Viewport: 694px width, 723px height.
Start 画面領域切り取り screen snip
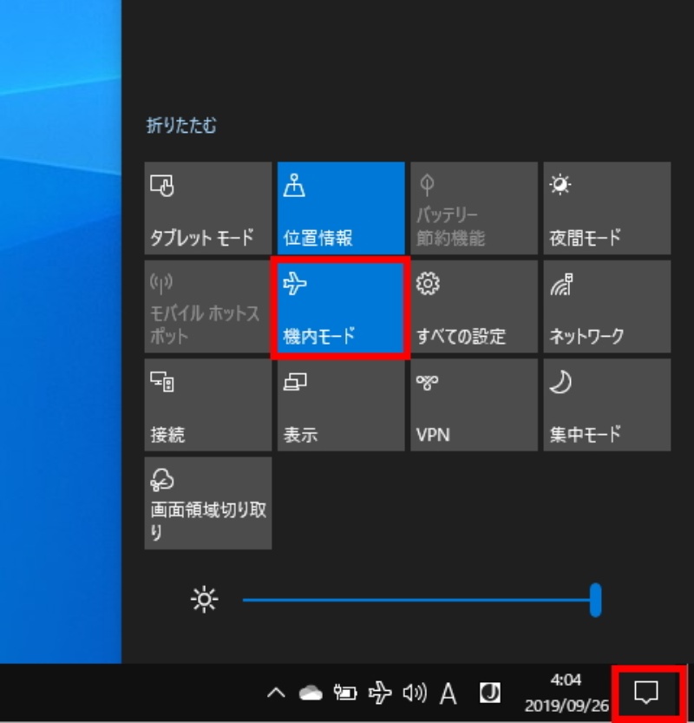pos(207,503)
